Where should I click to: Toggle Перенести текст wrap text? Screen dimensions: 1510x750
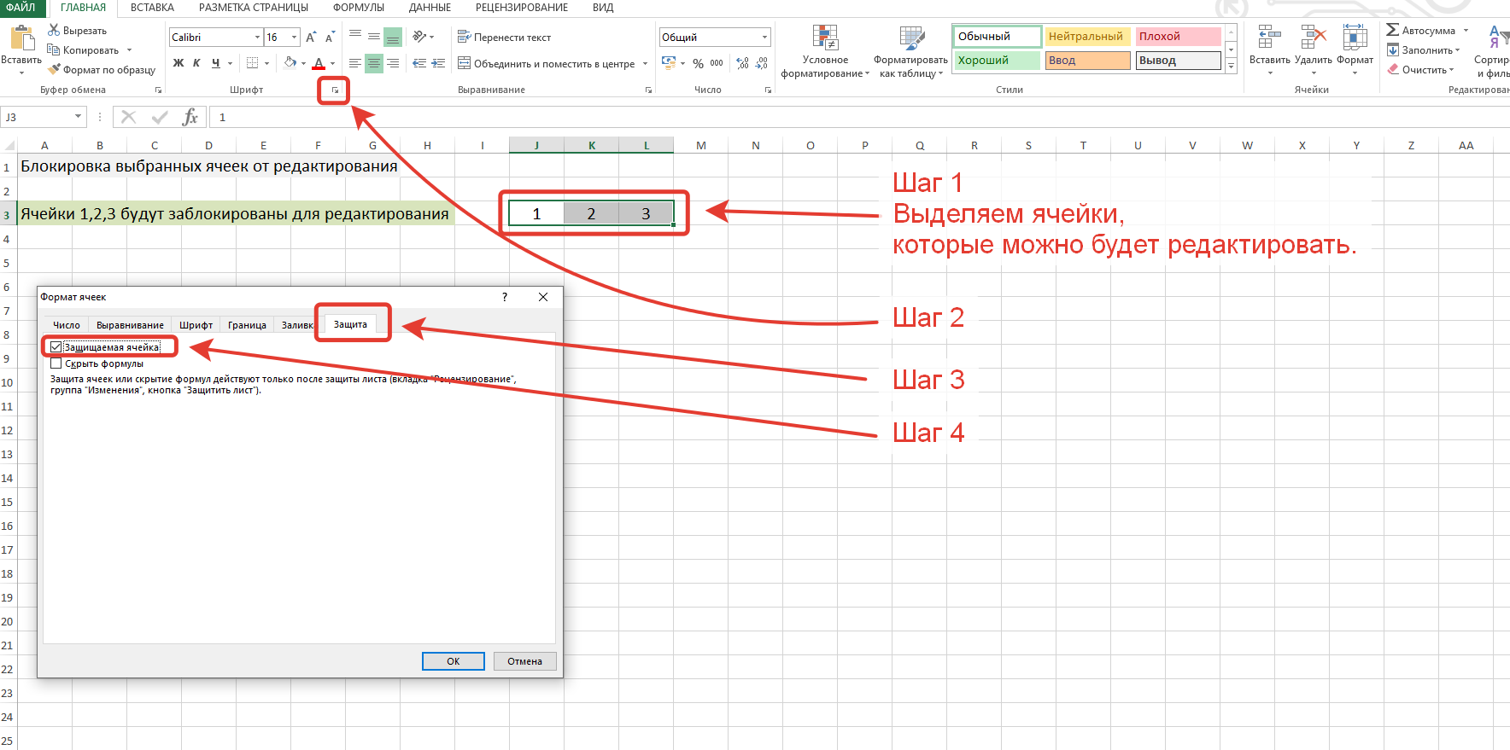pos(504,37)
